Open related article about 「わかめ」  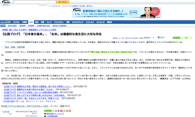[29, 89]
